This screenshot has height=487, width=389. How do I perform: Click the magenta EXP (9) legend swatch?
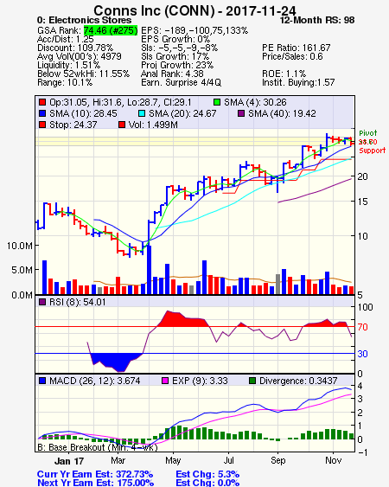(x=165, y=381)
